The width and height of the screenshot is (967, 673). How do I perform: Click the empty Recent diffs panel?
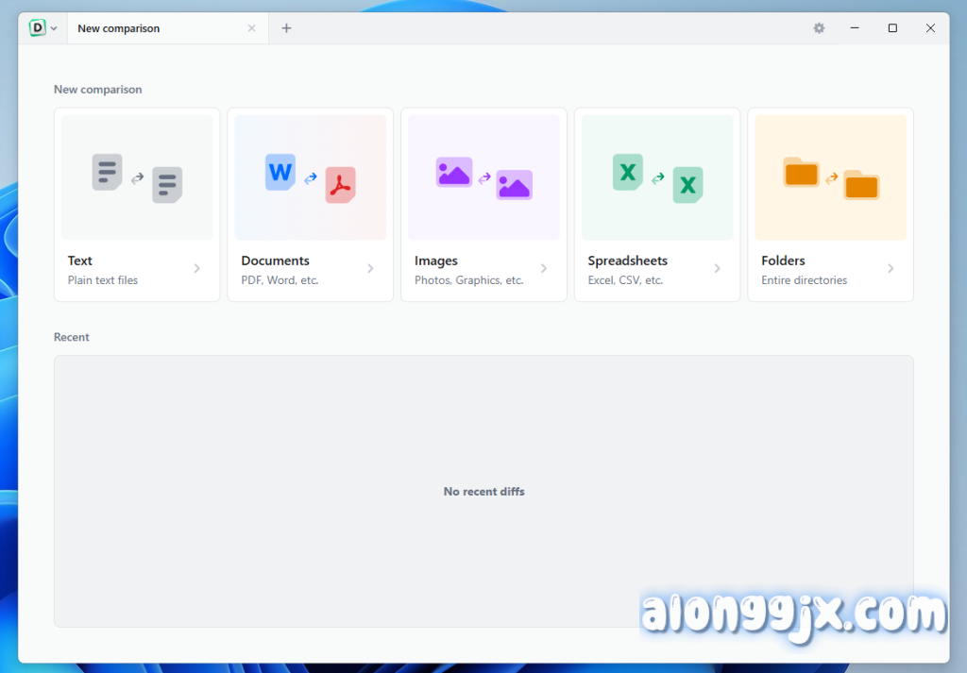pyautogui.click(x=483, y=491)
